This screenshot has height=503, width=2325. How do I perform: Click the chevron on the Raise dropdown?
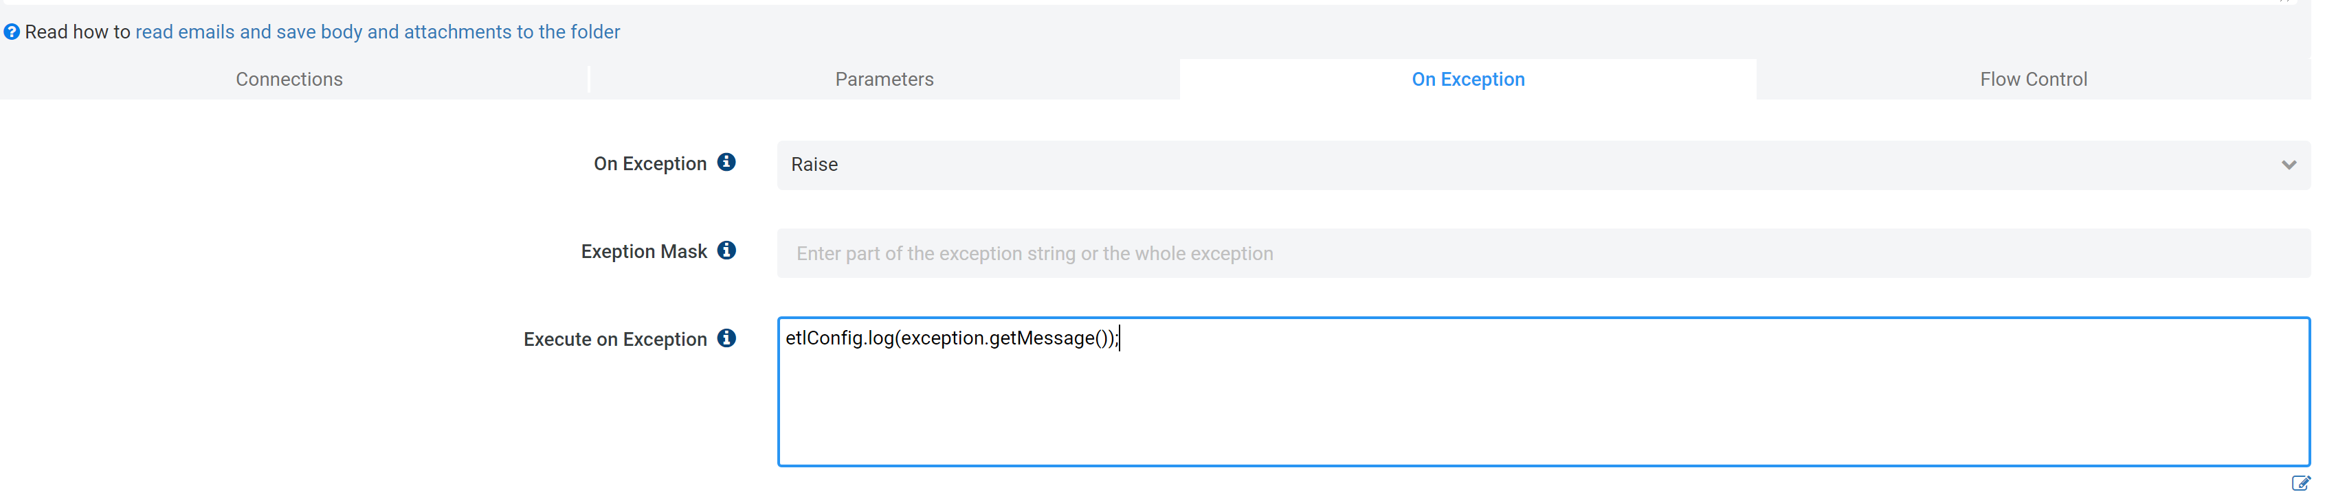pos(2288,165)
